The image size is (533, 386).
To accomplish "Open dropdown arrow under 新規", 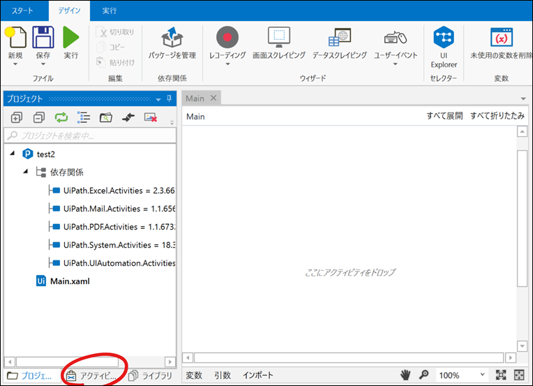I will pos(15,64).
